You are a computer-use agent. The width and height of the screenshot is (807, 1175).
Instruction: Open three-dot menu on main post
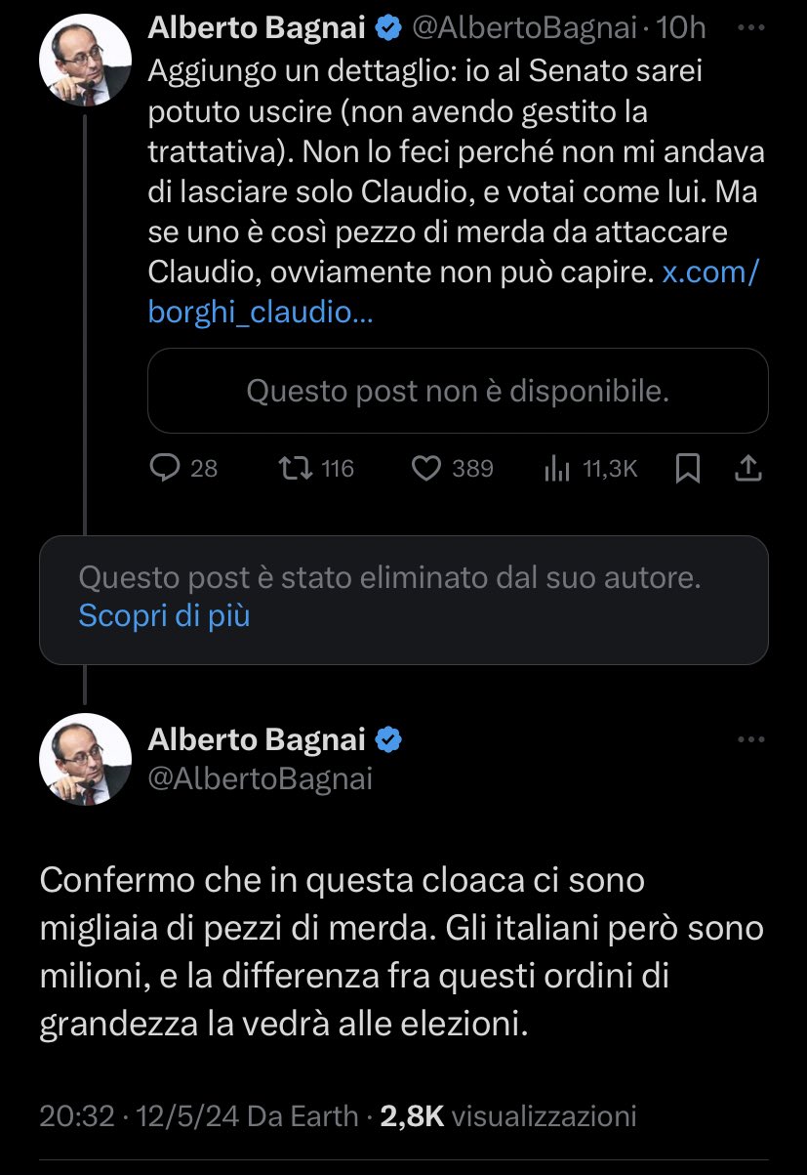coord(750,739)
